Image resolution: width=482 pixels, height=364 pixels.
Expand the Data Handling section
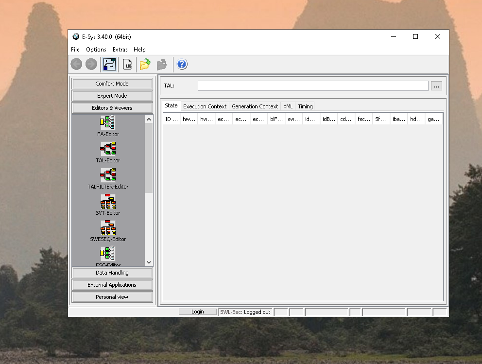click(x=112, y=273)
